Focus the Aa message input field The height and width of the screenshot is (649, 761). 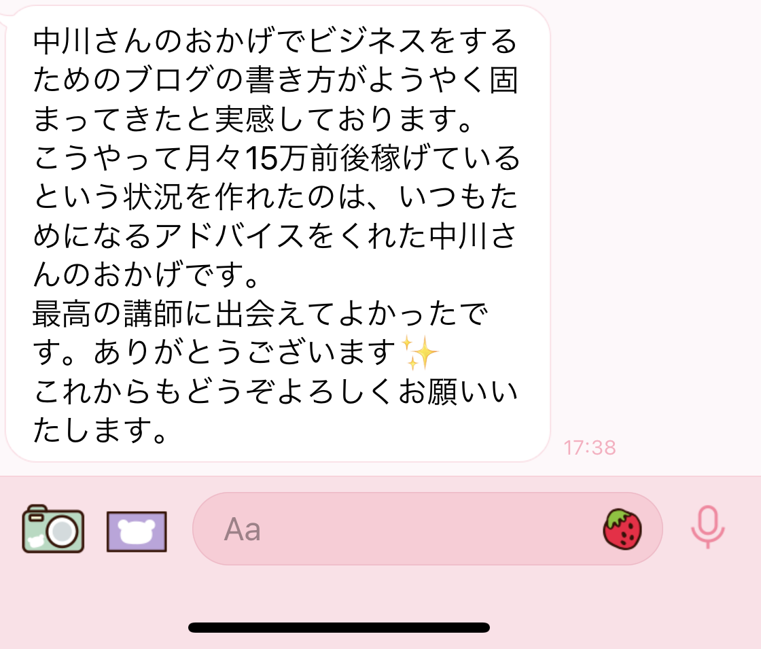pos(427,529)
